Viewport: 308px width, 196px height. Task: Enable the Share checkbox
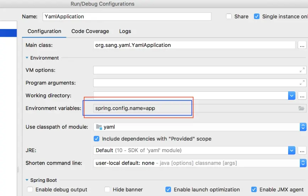pyautogui.click(x=229, y=16)
